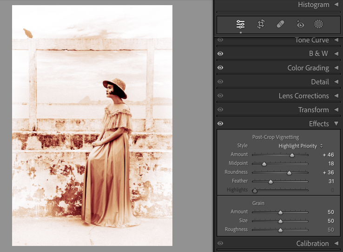
Task: Collapse the Effects panel triangle
Action: [x=336, y=124]
